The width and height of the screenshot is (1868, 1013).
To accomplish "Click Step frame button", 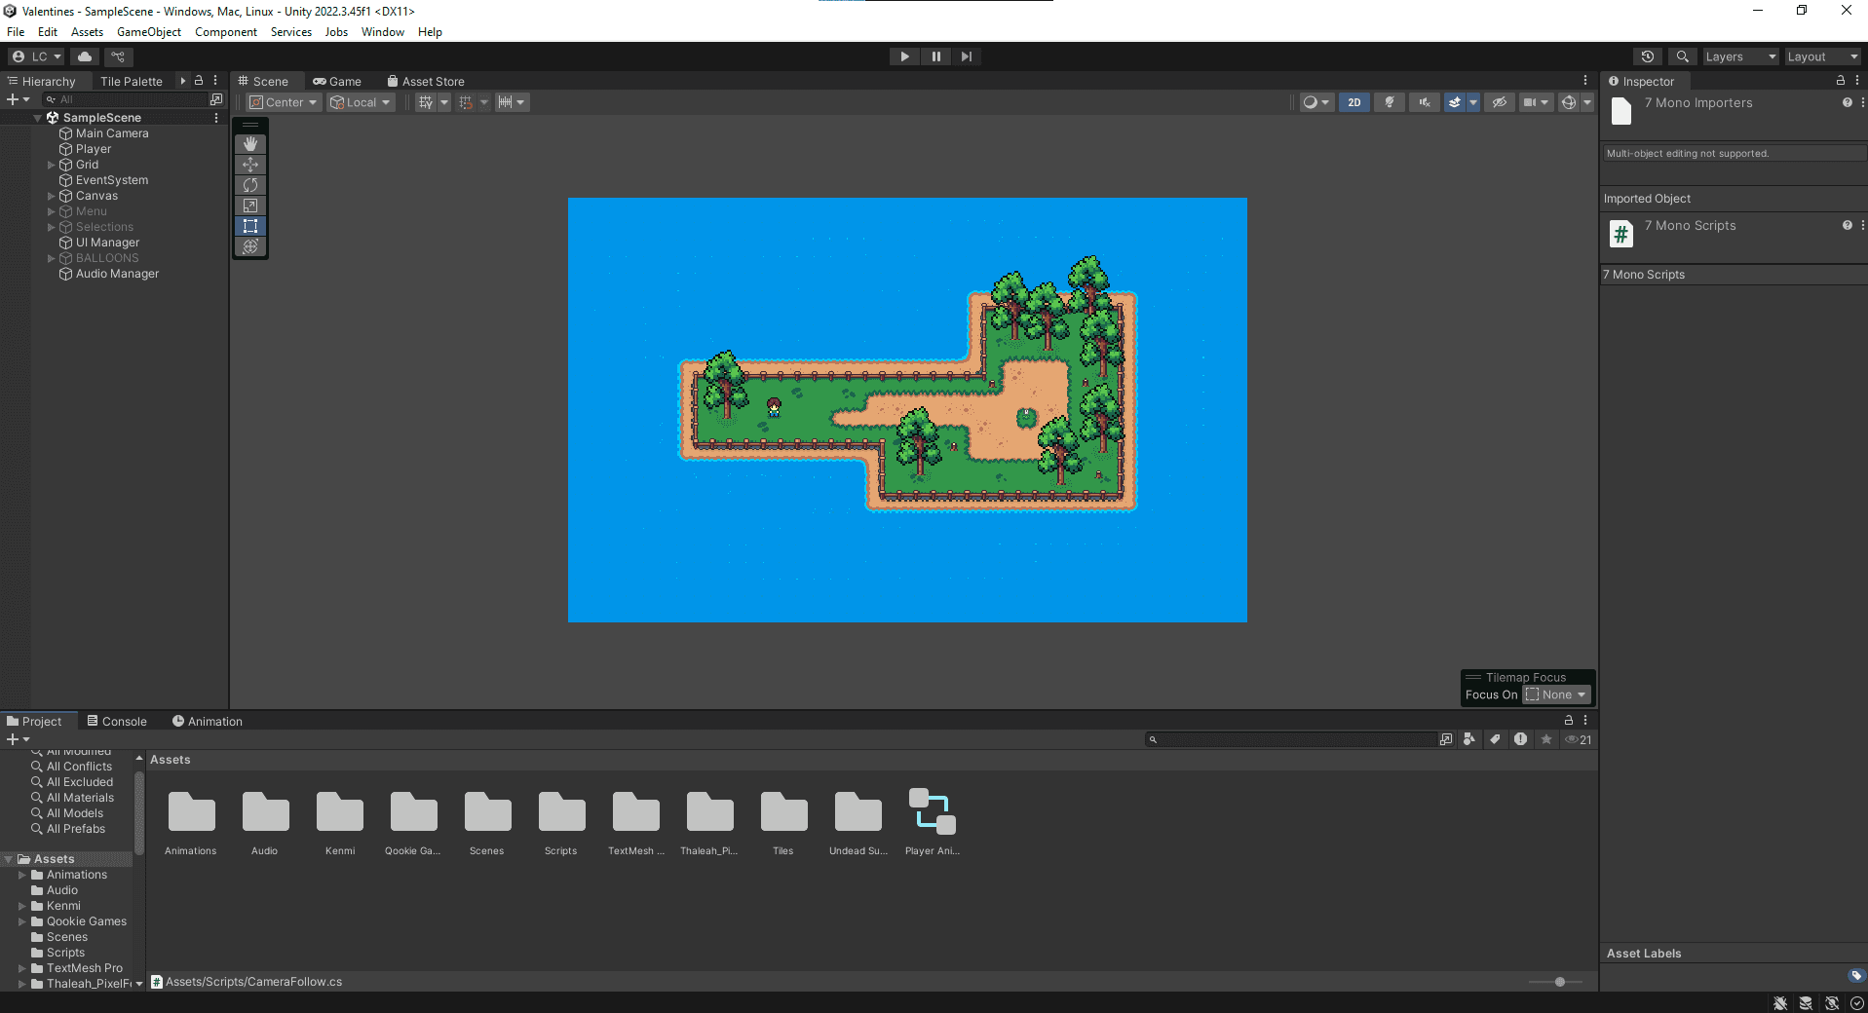I will coord(966,56).
